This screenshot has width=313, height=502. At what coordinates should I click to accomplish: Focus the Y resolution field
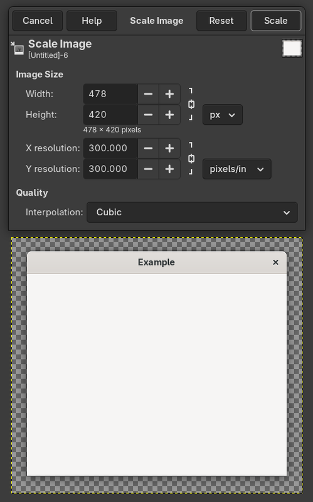(x=110, y=169)
